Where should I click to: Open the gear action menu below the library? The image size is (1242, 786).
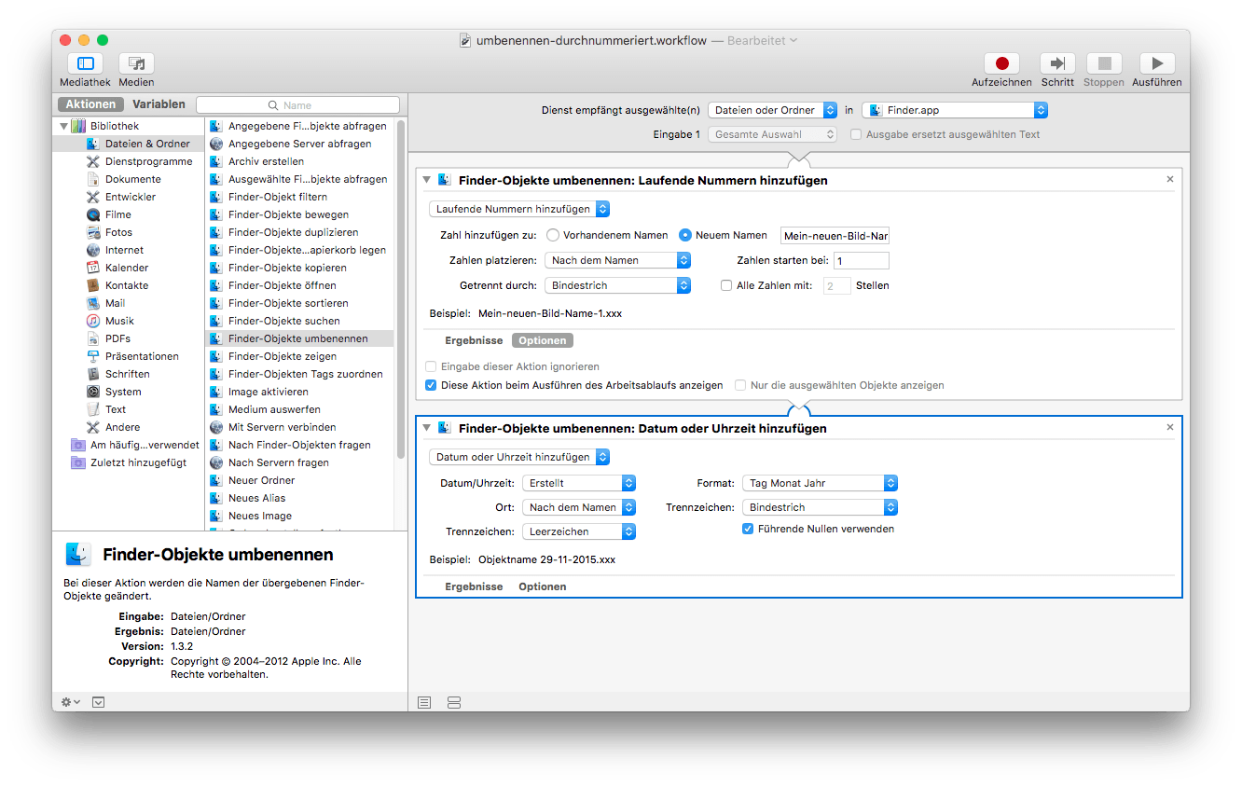click(x=71, y=702)
